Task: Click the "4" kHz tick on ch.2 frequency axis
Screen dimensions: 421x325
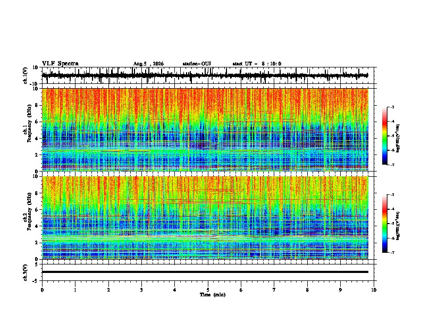Action: pyautogui.click(x=36, y=226)
